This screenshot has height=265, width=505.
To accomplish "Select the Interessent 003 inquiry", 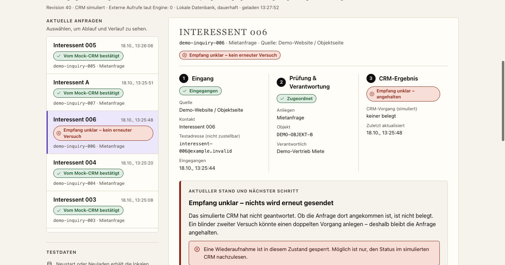I will click(x=102, y=210).
